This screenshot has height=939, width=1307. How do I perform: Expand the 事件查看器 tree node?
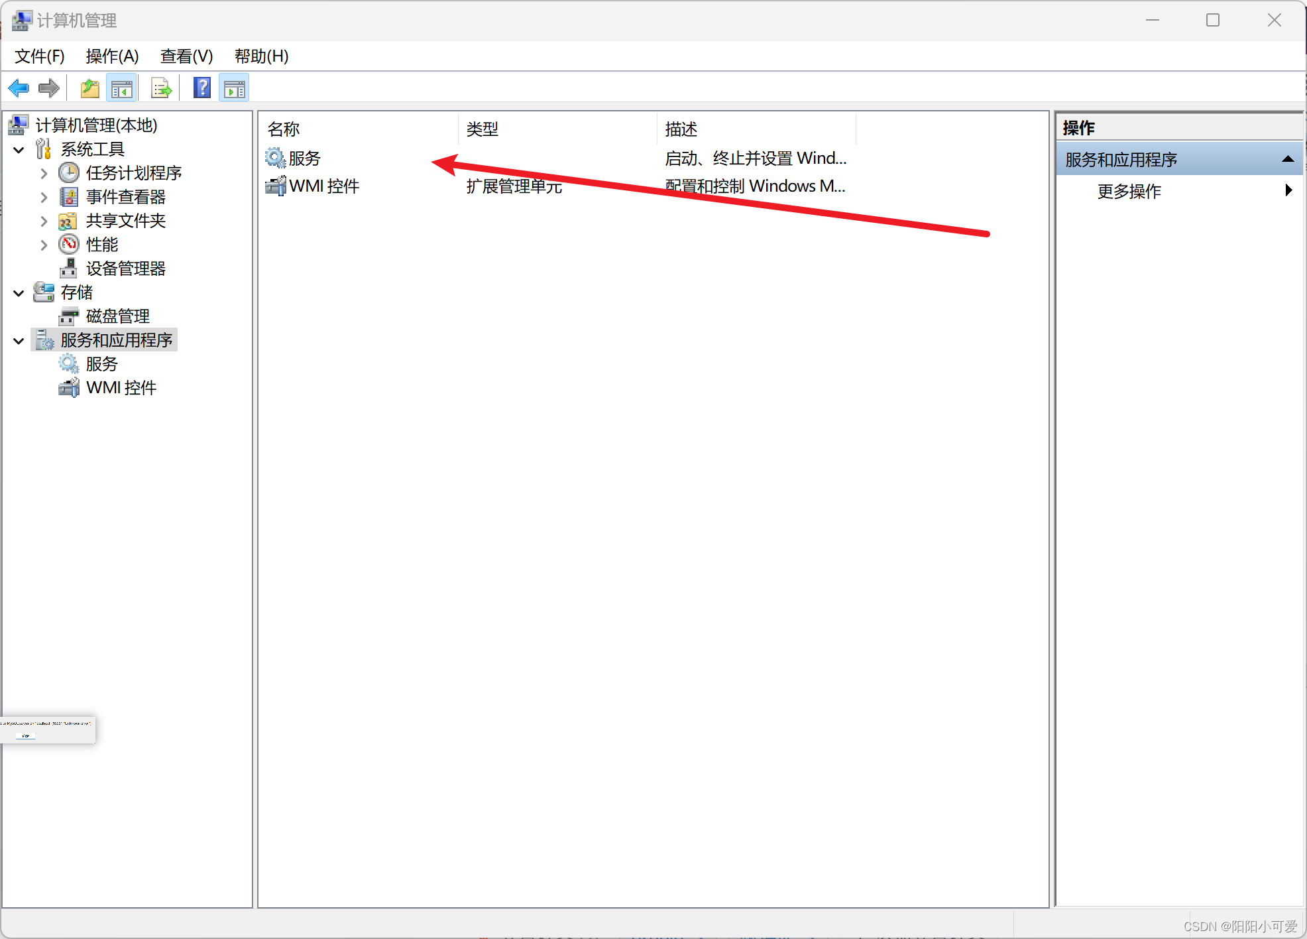click(x=43, y=196)
